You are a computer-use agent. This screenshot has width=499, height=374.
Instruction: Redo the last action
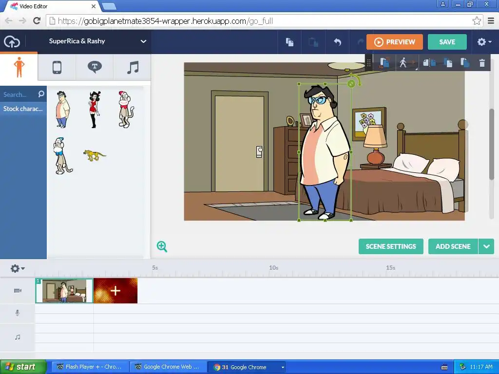click(x=361, y=42)
